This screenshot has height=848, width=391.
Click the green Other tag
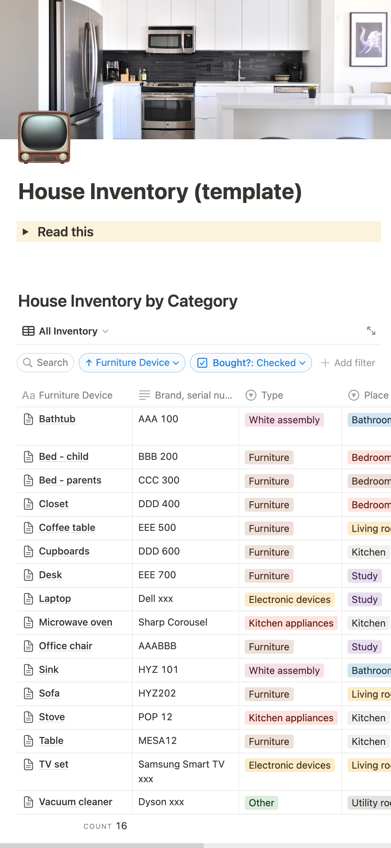pyautogui.click(x=261, y=803)
